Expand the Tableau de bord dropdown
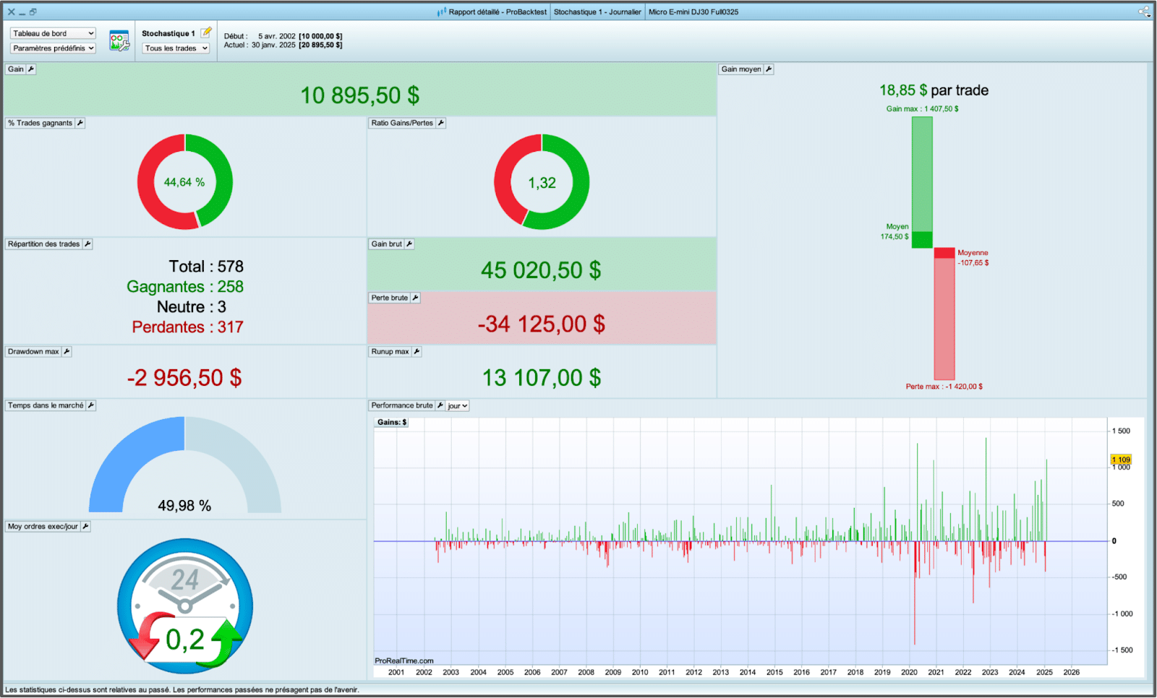1157x698 pixels. [x=53, y=33]
